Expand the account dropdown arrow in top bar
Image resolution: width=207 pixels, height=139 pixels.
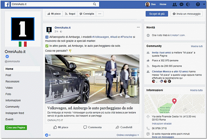(x=204, y=4)
